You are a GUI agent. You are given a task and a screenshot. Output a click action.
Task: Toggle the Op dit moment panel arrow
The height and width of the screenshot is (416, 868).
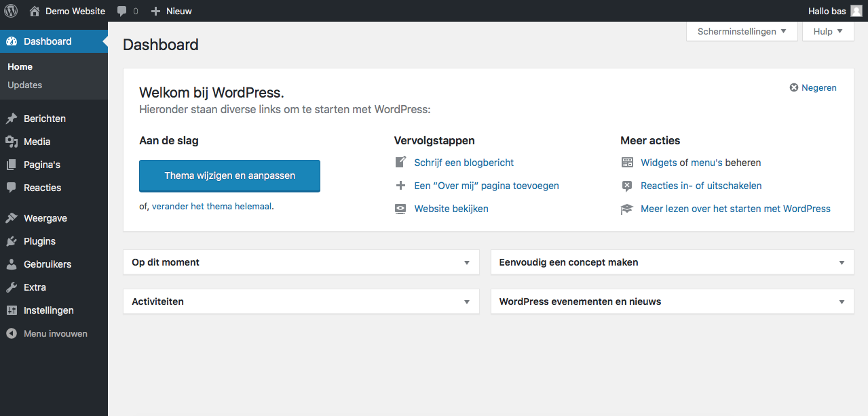click(466, 263)
